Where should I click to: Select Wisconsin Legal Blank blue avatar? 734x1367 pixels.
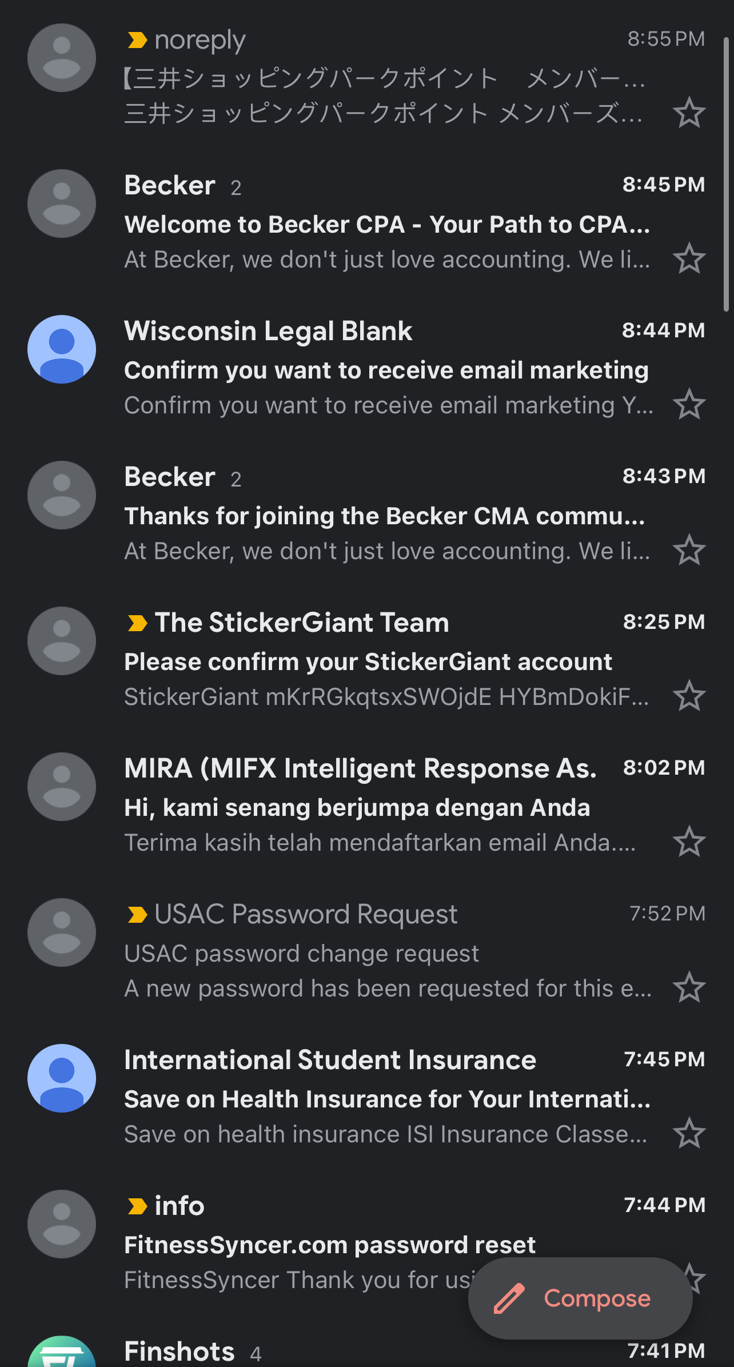(x=62, y=349)
